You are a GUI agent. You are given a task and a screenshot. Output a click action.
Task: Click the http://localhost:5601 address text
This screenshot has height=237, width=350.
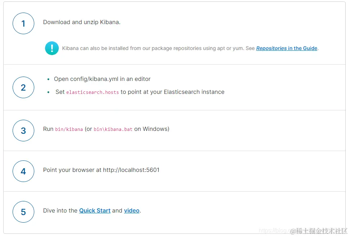[131, 170]
